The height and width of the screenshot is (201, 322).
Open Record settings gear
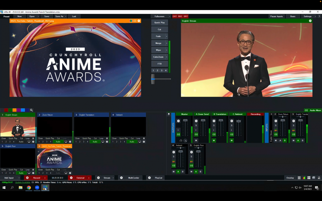click(27, 178)
